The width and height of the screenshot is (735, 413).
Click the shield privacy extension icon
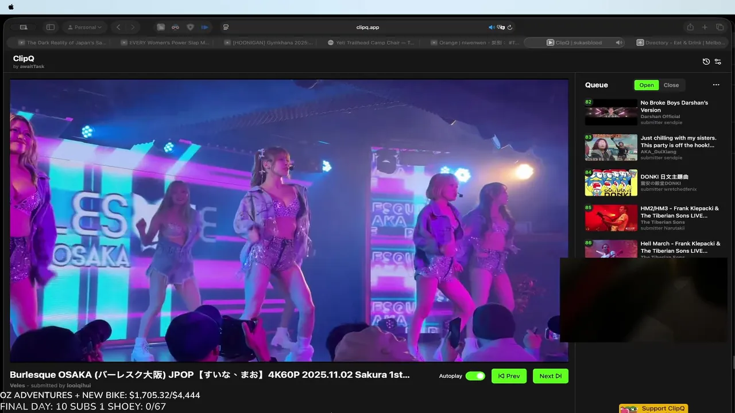(x=190, y=27)
